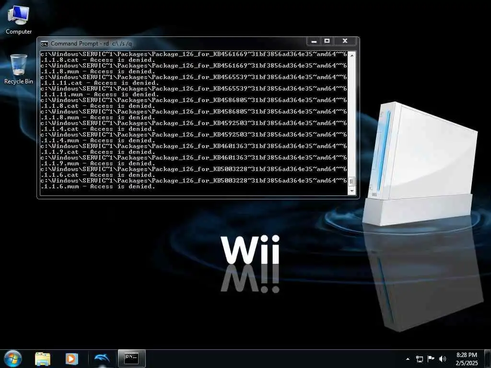Open volume speaker tray icon
The height and width of the screenshot is (368, 491).
(443, 359)
